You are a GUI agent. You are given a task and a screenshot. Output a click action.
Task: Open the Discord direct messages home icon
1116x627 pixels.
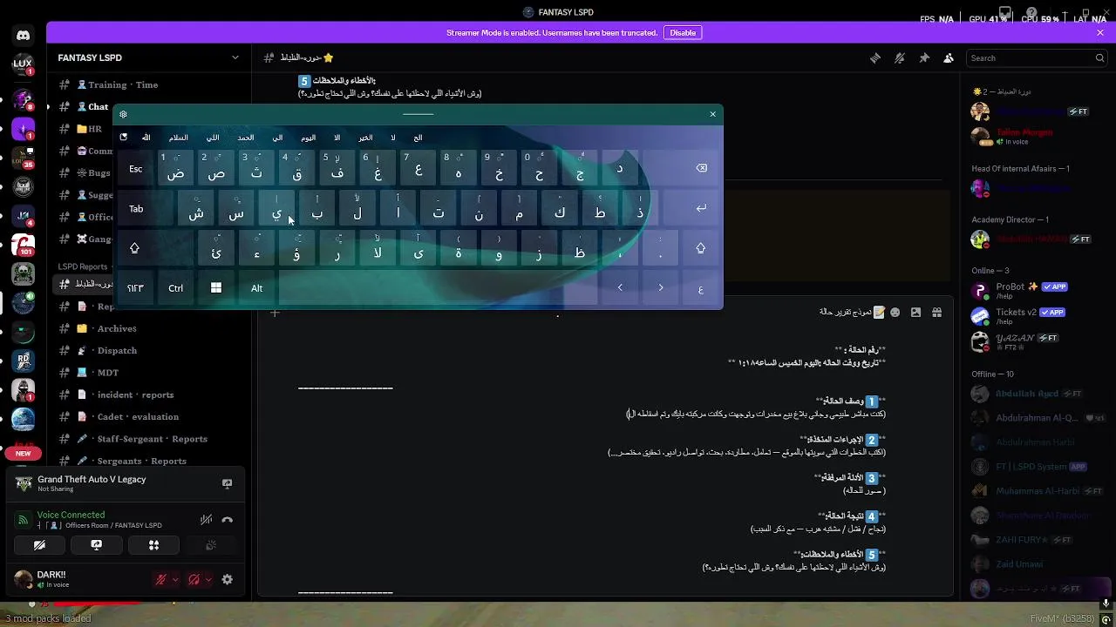(23, 36)
